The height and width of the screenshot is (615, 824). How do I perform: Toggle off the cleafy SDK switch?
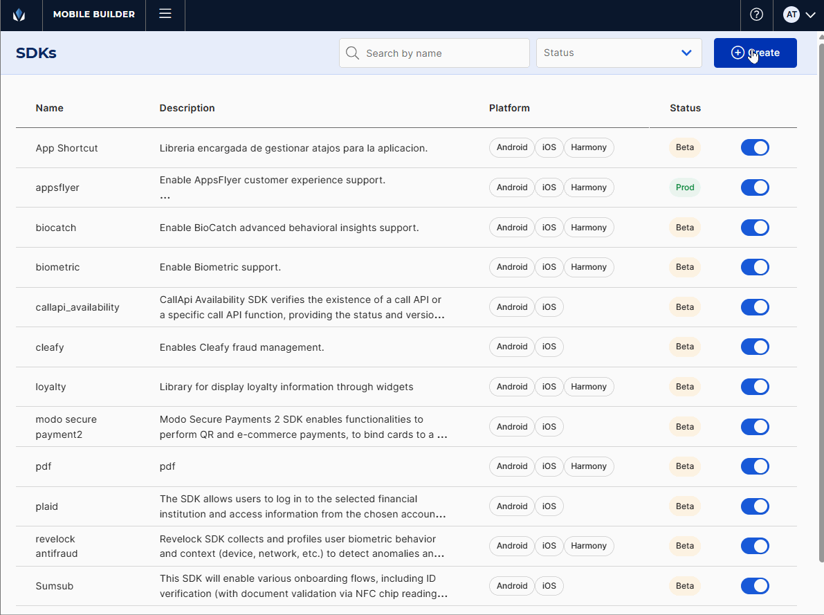click(754, 347)
